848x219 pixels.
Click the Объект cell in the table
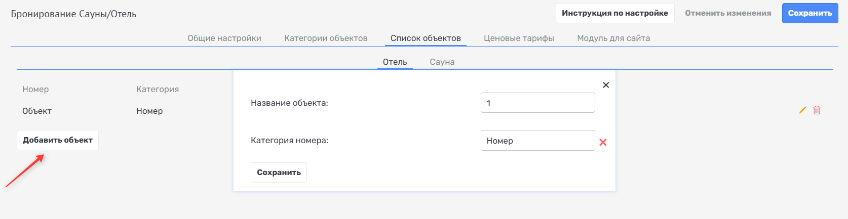click(x=37, y=111)
